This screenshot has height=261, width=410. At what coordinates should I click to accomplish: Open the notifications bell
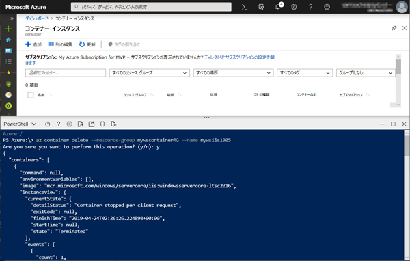[x=278, y=7]
